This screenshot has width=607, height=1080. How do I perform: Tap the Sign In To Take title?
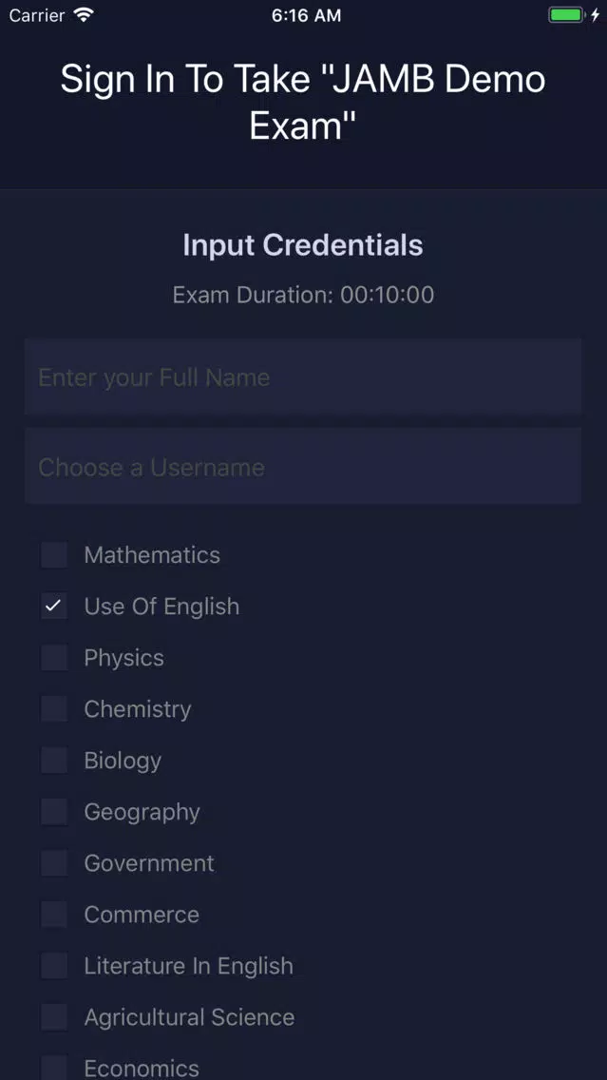point(303,103)
